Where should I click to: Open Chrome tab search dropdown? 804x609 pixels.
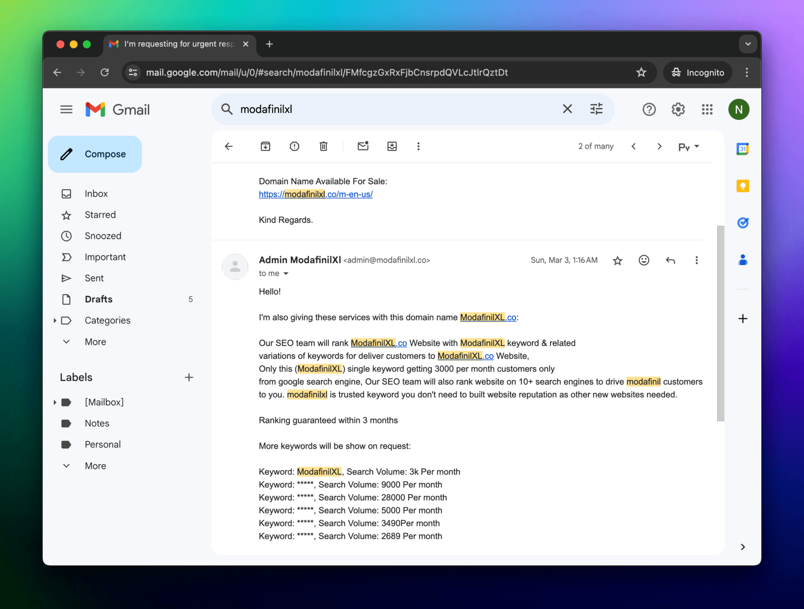tap(748, 44)
